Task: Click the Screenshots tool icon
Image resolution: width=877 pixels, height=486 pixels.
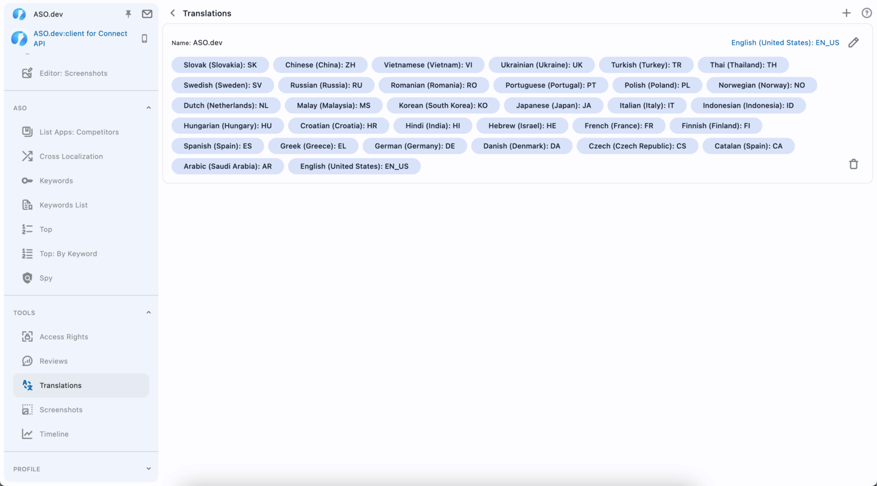Action: coord(27,409)
